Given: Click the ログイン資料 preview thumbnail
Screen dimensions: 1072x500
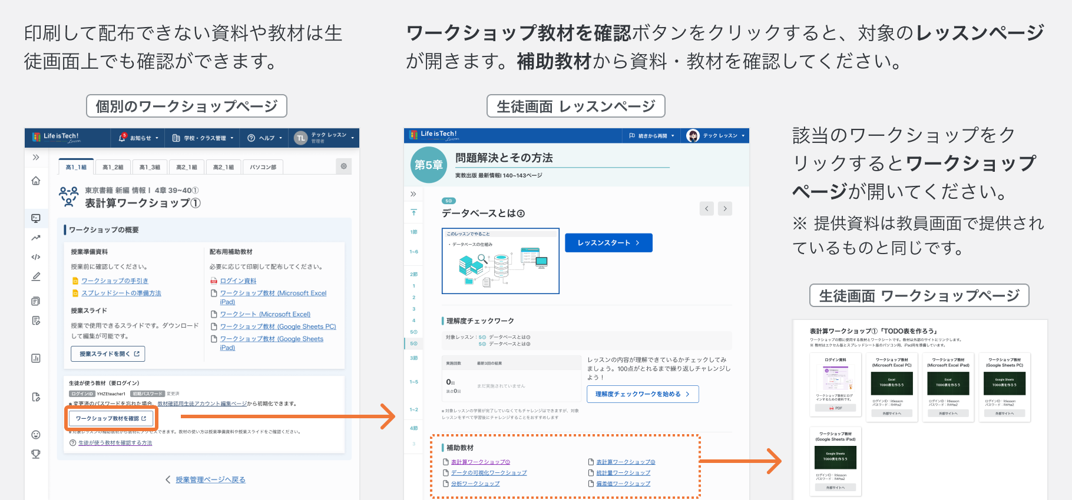Looking at the screenshot, I should click(835, 378).
